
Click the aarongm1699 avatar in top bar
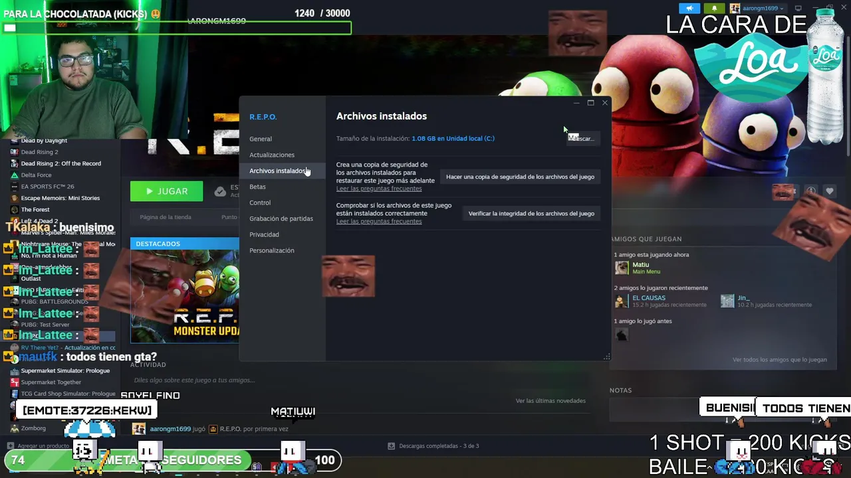click(x=735, y=9)
